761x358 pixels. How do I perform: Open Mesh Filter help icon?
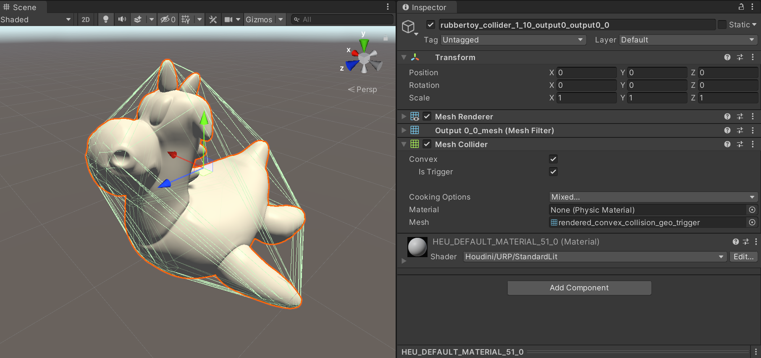[727, 130]
